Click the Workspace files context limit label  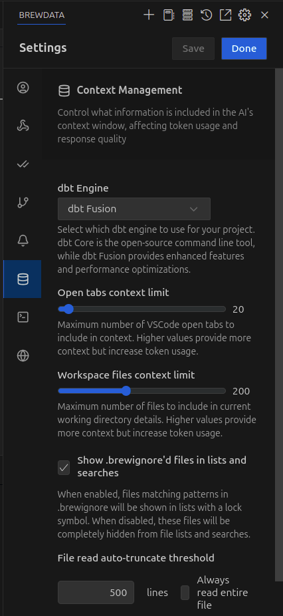click(x=126, y=375)
